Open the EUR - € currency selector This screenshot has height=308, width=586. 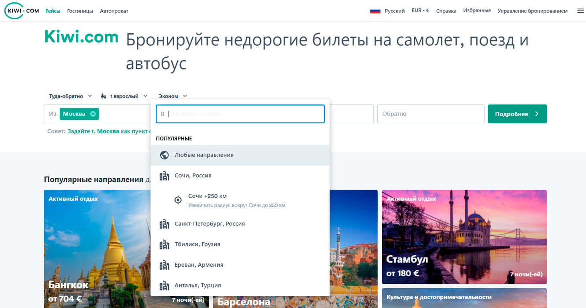pyautogui.click(x=420, y=11)
